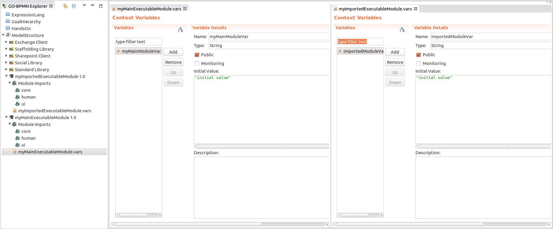This screenshot has width=553, height=229.
Task: Maximize the GO-BPMN Explorer view
Action: 101,6
